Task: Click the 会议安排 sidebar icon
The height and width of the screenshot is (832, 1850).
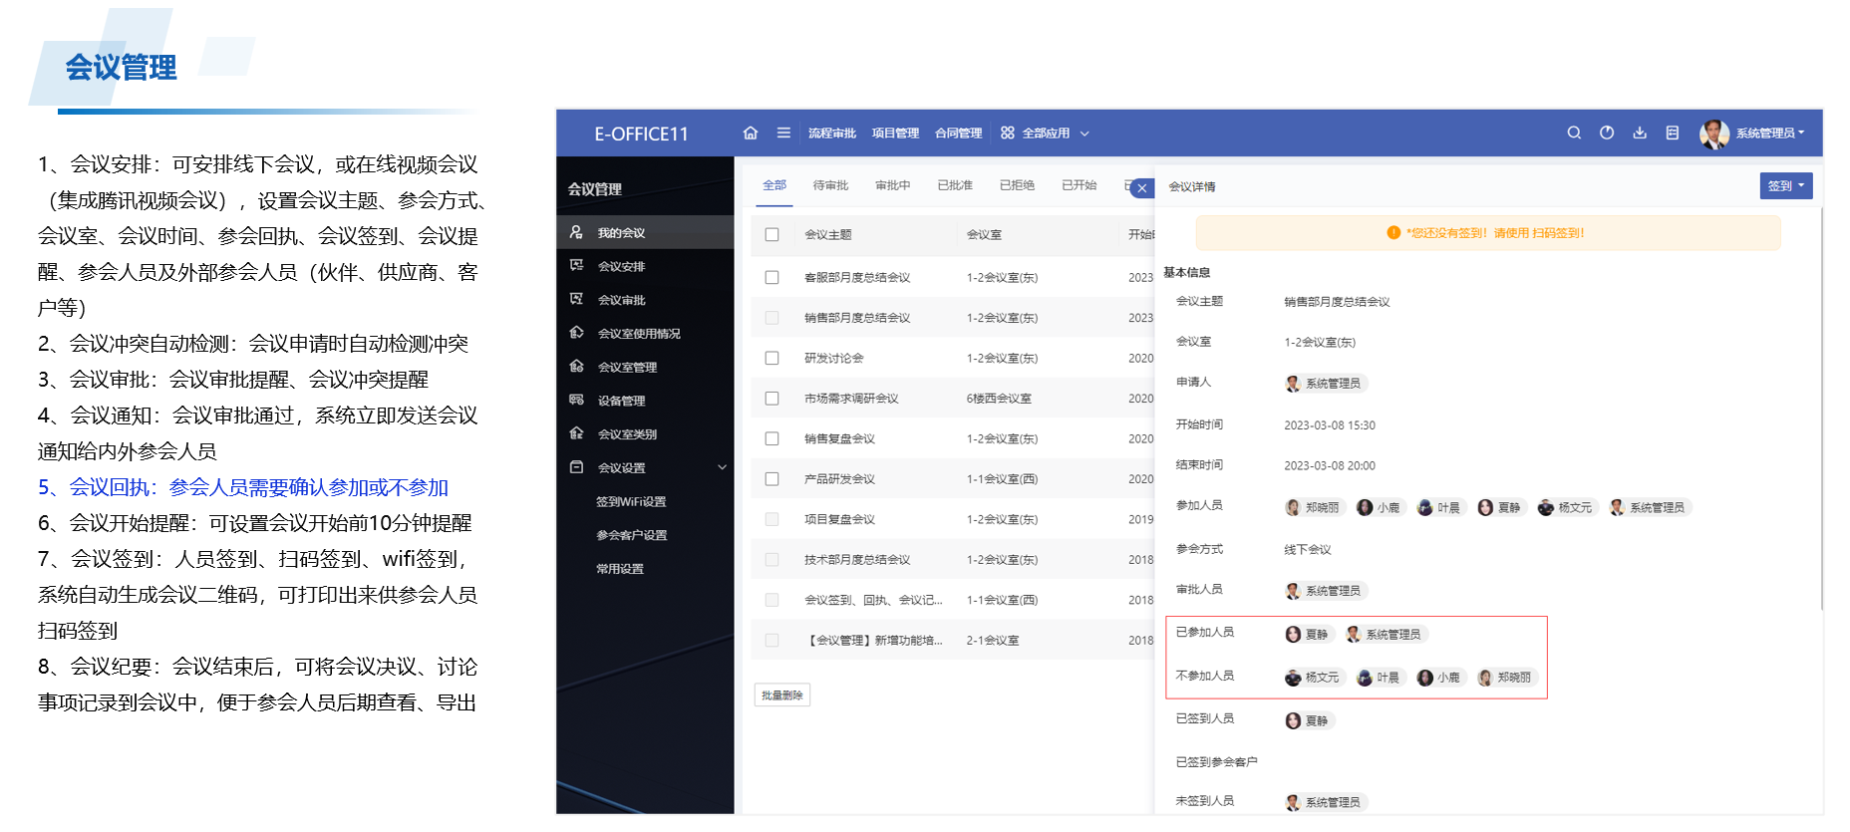Action: pyautogui.click(x=576, y=265)
